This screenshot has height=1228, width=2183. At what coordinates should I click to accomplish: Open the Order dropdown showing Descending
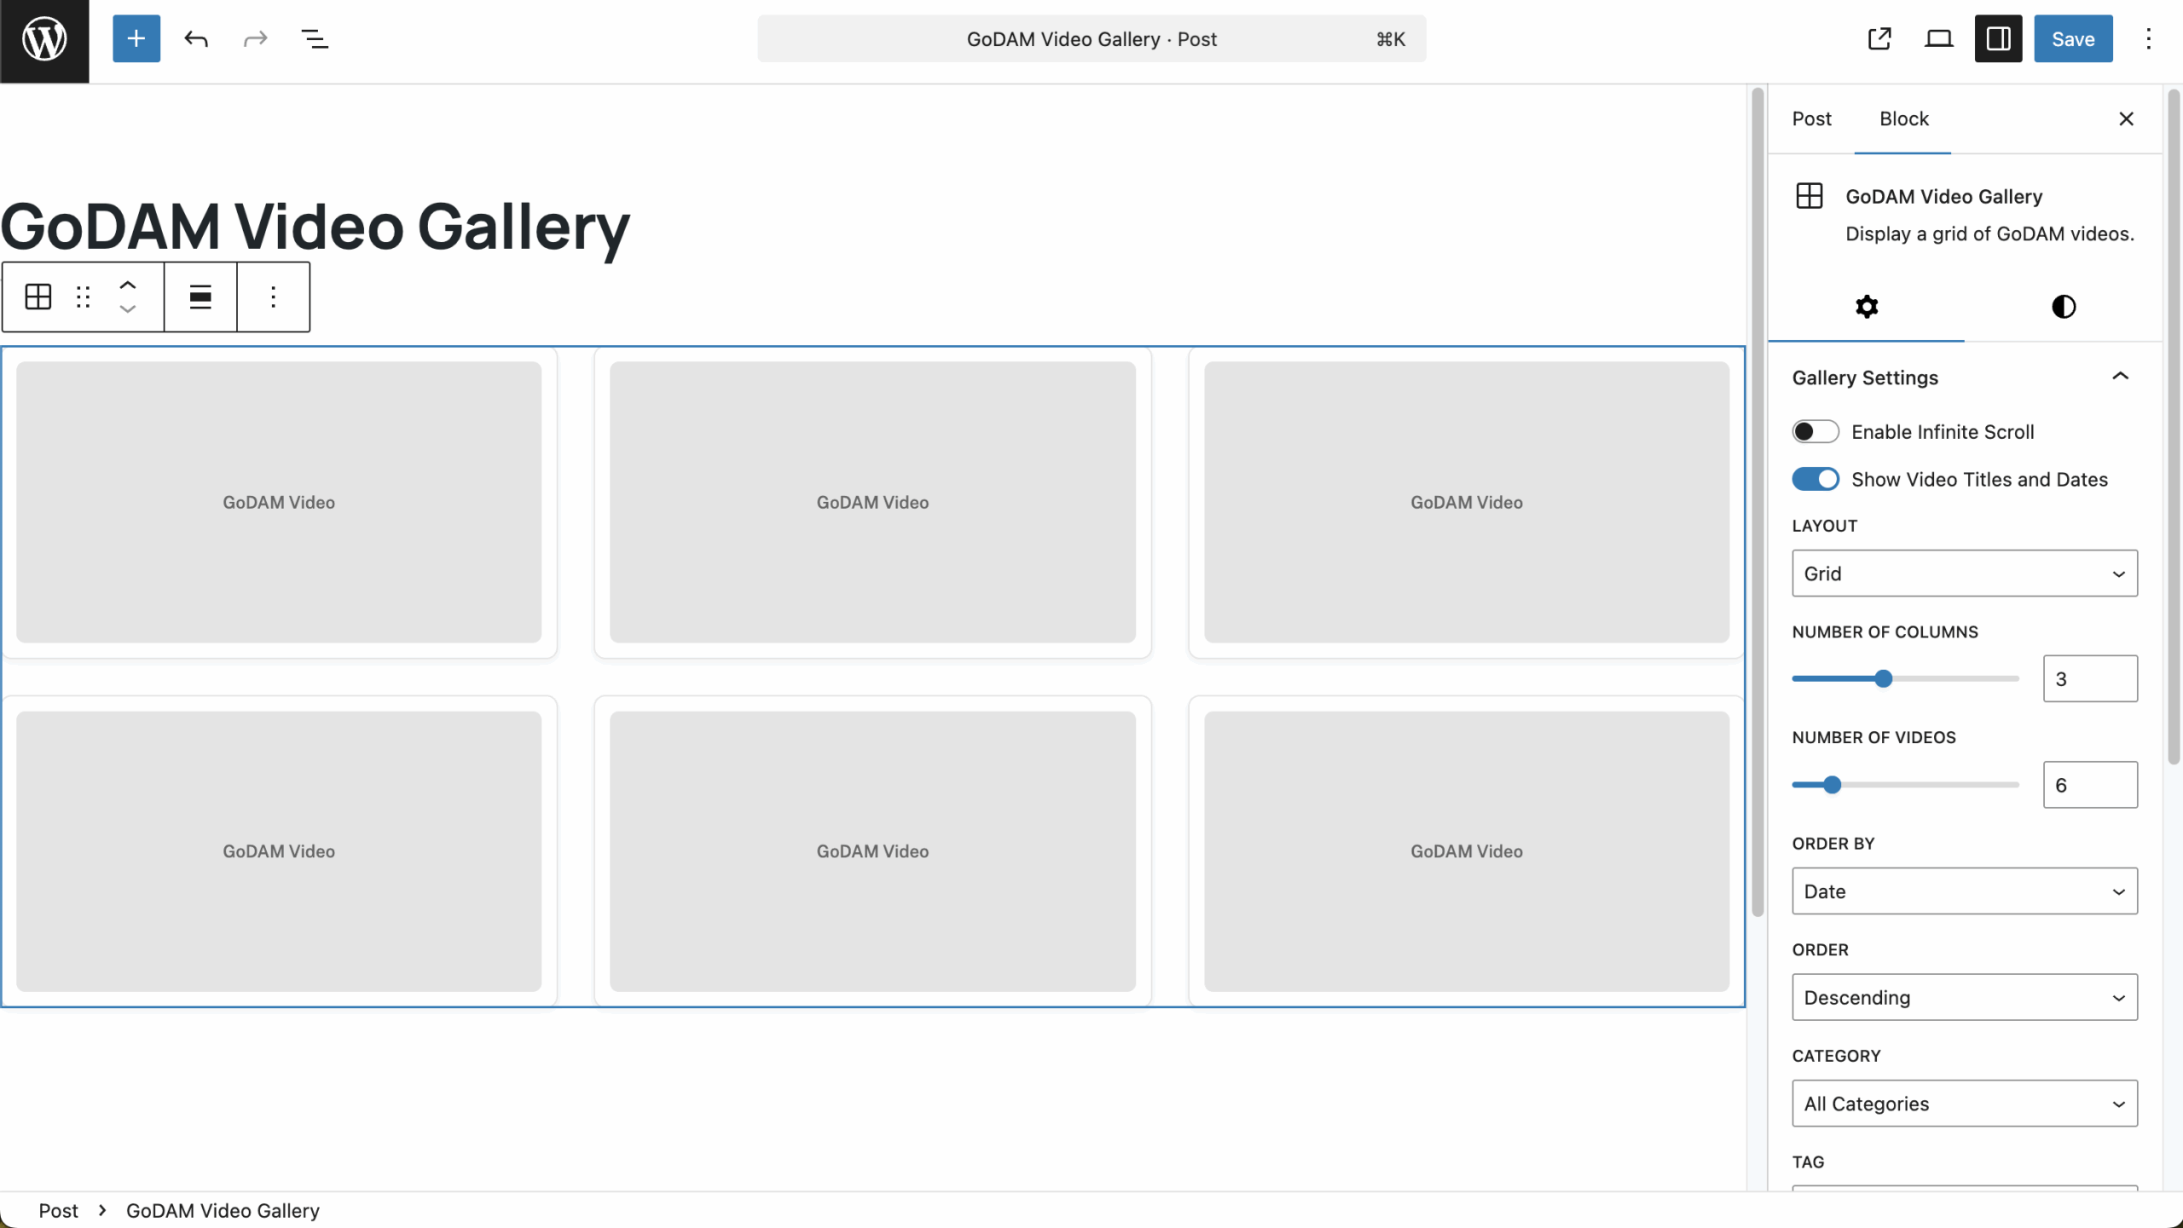[1965, 997]
